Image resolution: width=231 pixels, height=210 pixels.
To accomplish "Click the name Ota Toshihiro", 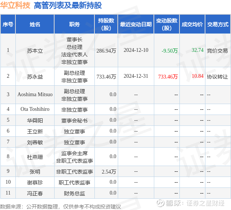I will (35, 109).
